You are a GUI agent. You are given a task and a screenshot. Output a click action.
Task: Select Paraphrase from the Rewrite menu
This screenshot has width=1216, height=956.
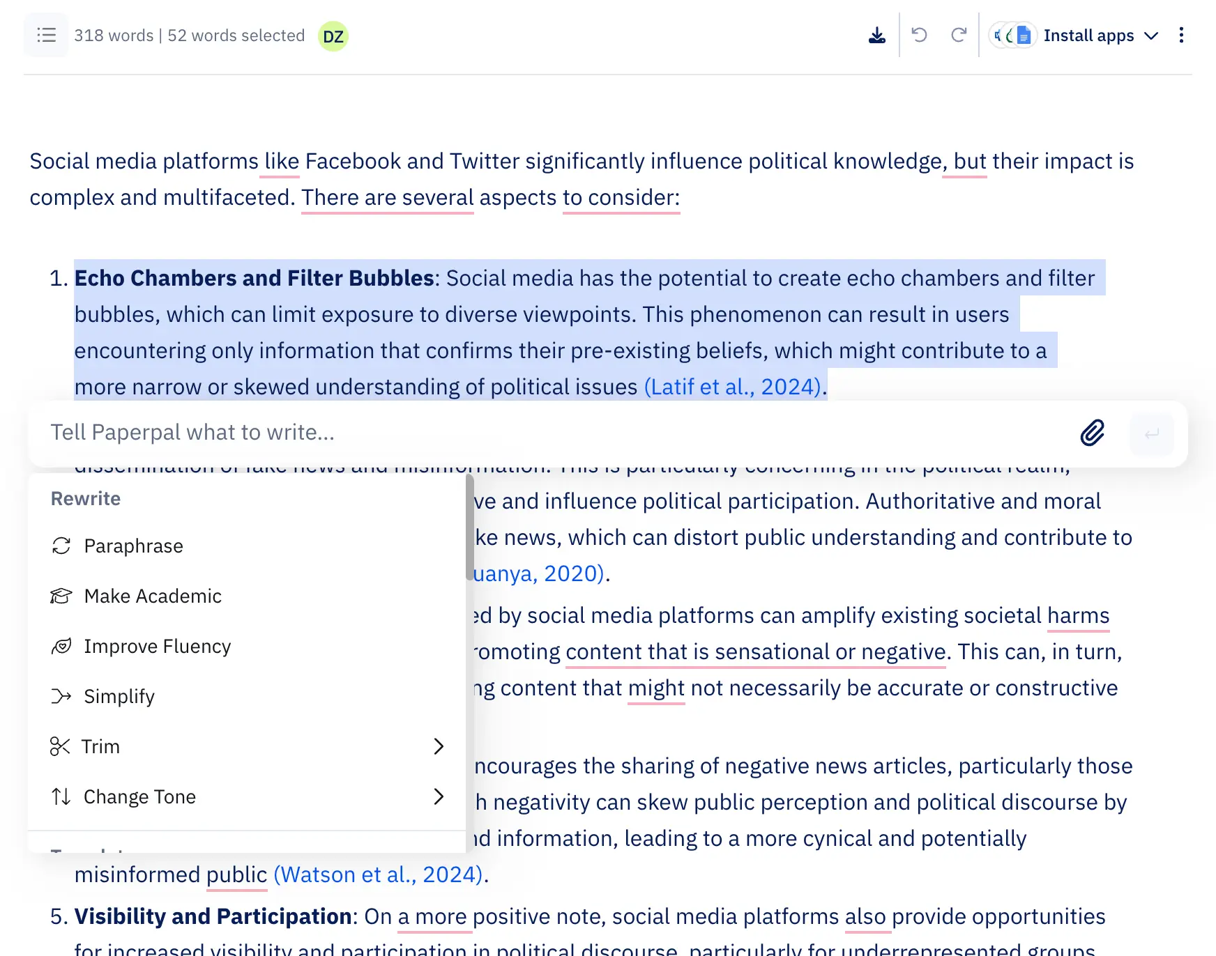[x=247, y=546]
